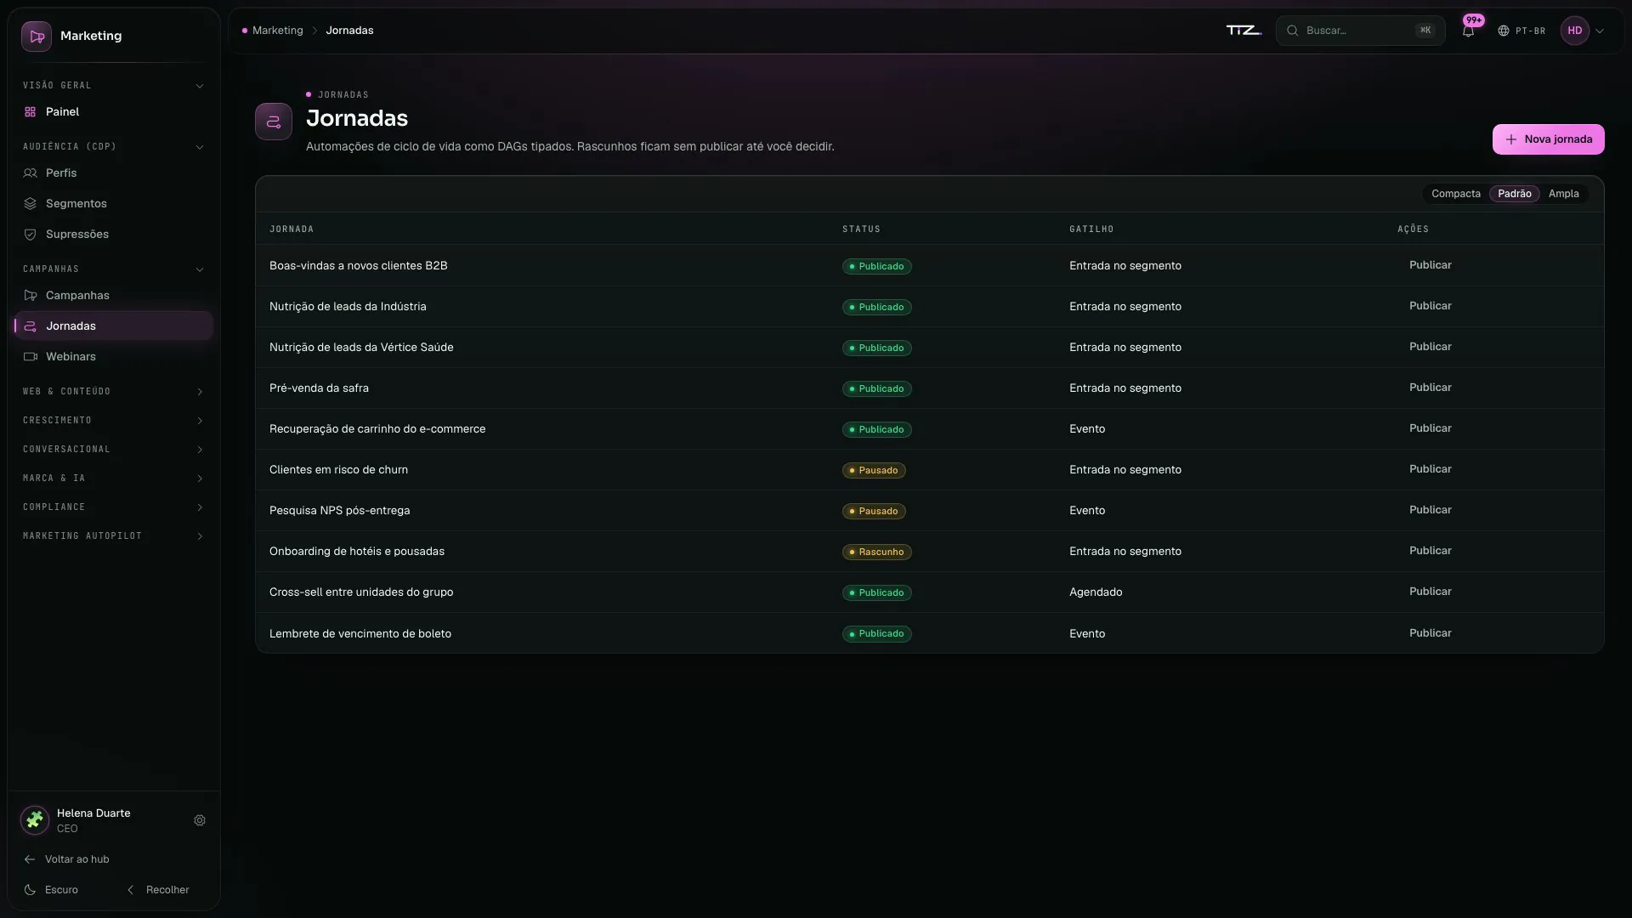1632x918 pixels.
Task: Open the PT-BR language selector
Action: [1521, 31]
